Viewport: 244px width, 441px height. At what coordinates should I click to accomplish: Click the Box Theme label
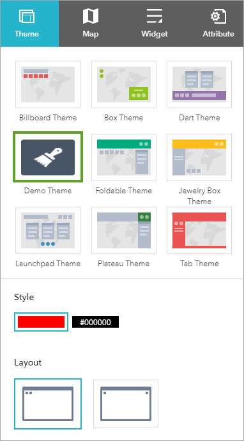pos(124,118)
